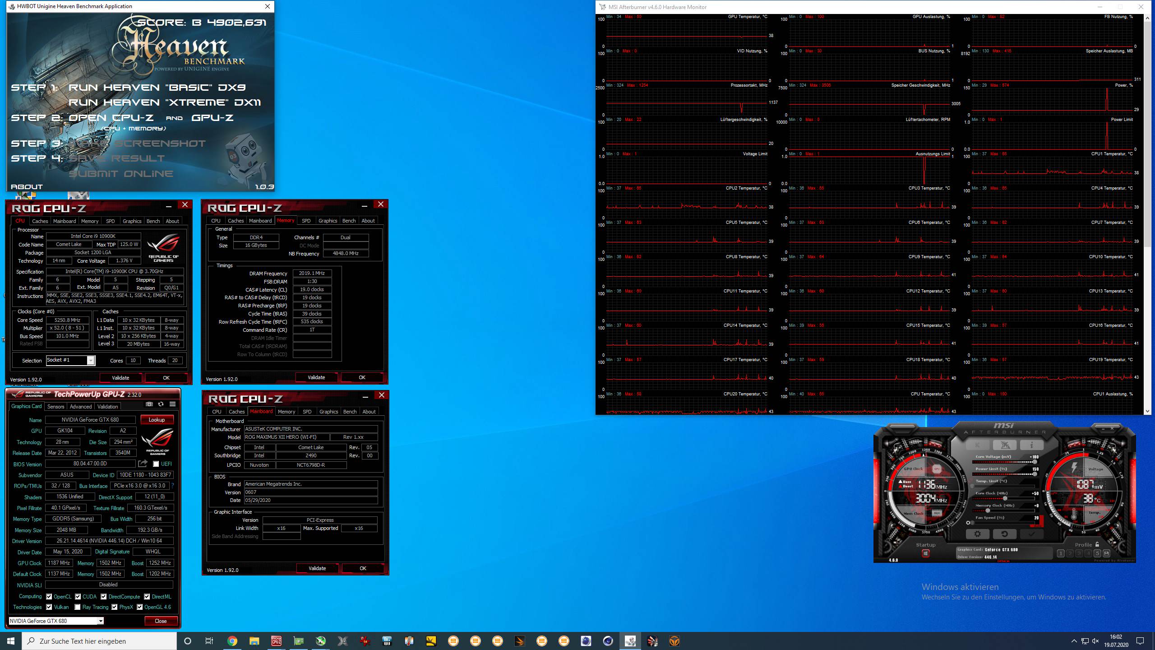The image size is (1155, 650).
Task: Click the Windows search box in the taskbar
Action: (99, 641)
